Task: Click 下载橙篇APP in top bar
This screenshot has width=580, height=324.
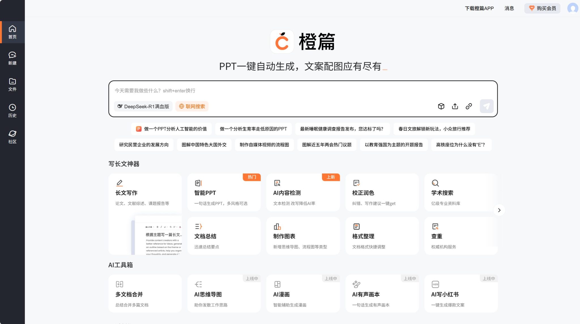Action: coord(479,8)
